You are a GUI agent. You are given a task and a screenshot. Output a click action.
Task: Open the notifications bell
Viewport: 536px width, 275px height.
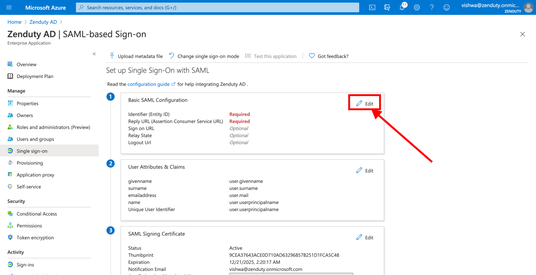[x=402, y=7]
